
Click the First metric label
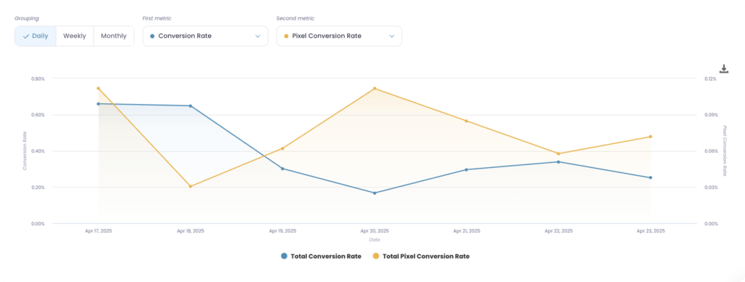pos(157,18)
